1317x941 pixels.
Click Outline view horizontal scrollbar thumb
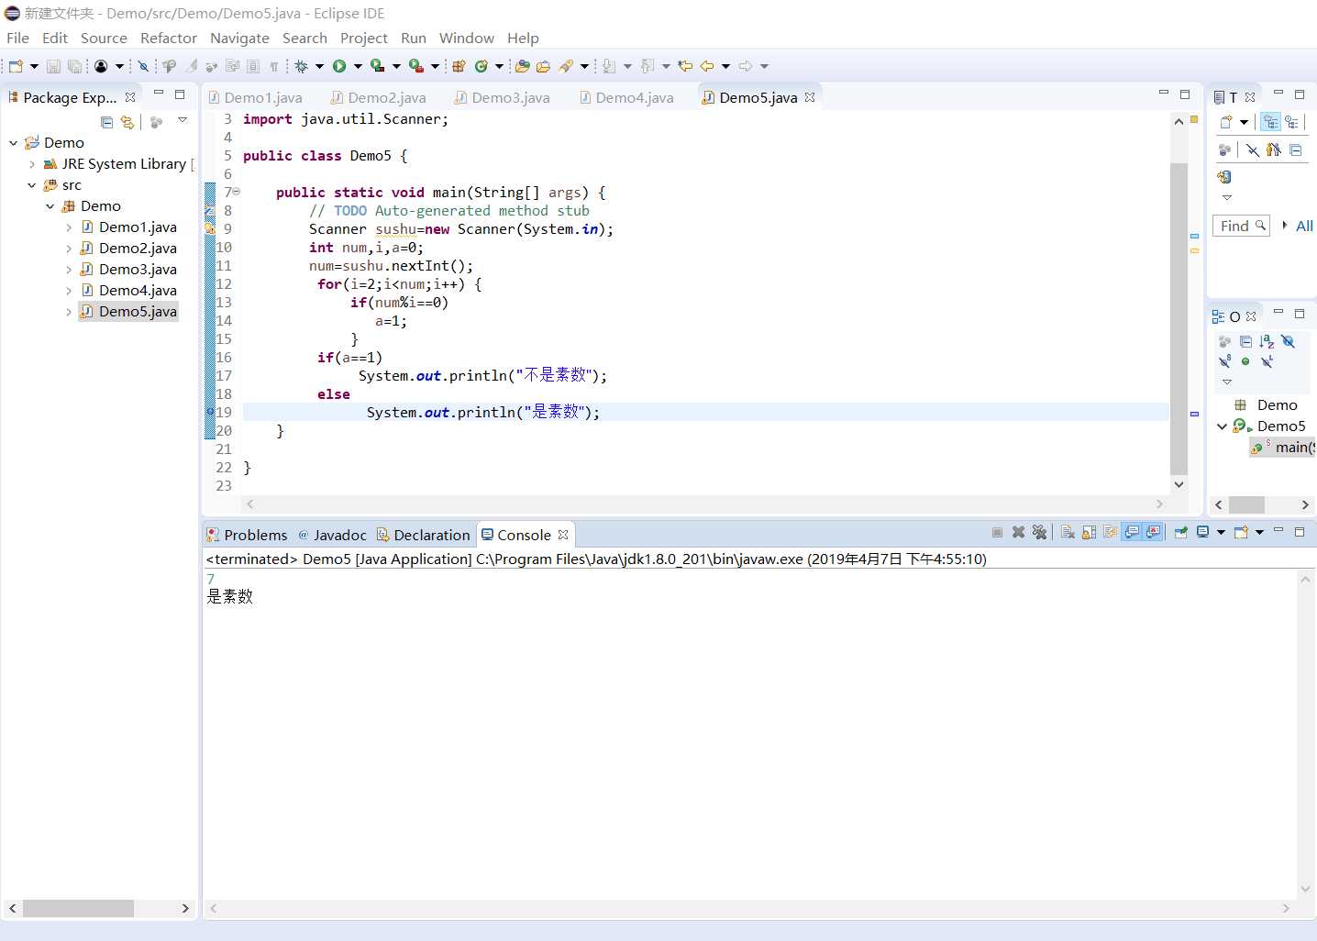tap(1247, 504)
